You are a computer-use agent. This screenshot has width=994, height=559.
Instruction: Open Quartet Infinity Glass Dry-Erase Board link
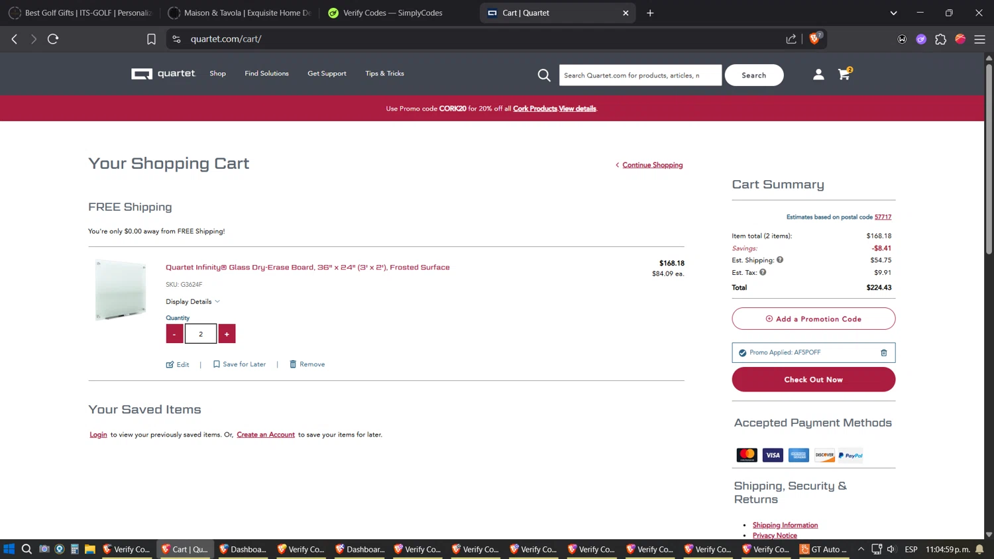click(x=307, y=268)
